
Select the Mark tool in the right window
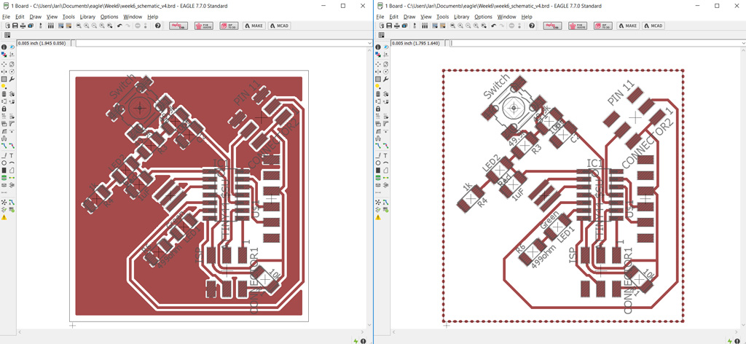385,54
